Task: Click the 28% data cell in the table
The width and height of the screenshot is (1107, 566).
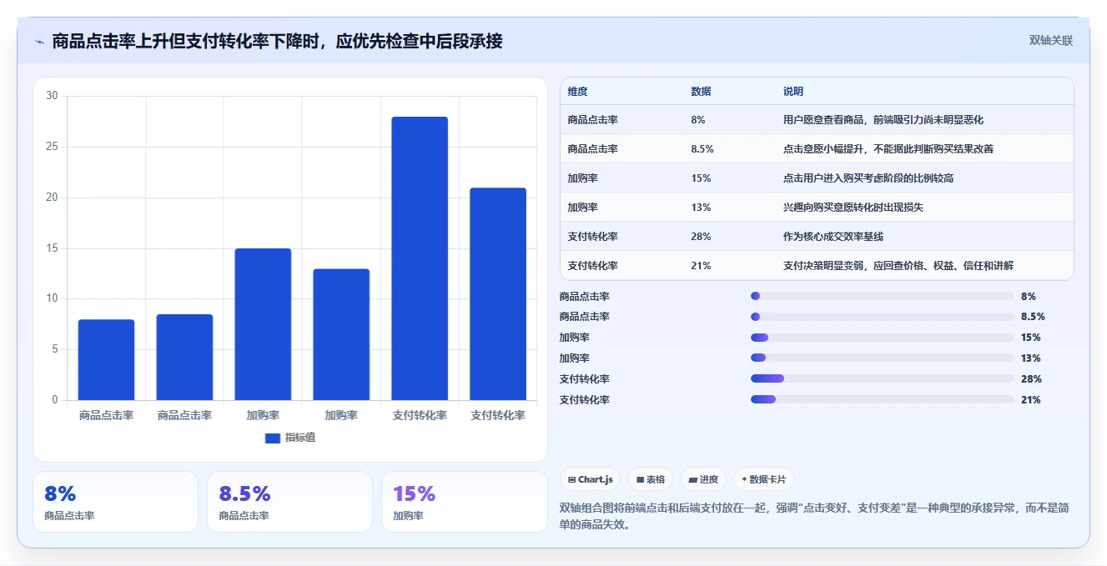Action: [x=701, y=237]
